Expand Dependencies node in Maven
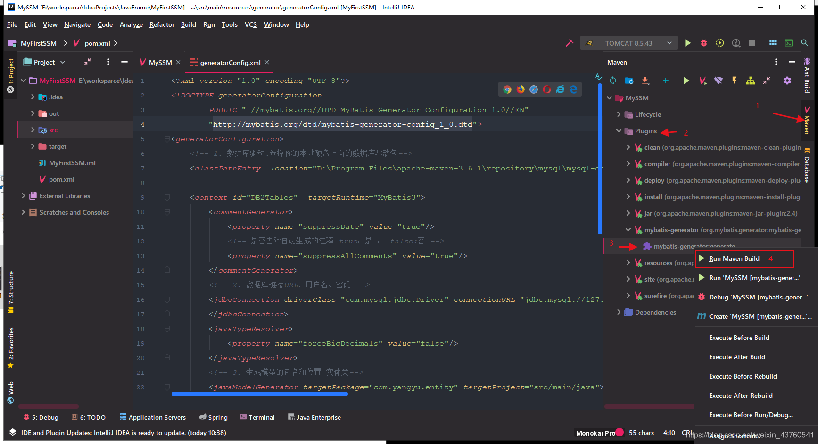Image resolution: width=818 pixels, height=444 pixels. 619,312
